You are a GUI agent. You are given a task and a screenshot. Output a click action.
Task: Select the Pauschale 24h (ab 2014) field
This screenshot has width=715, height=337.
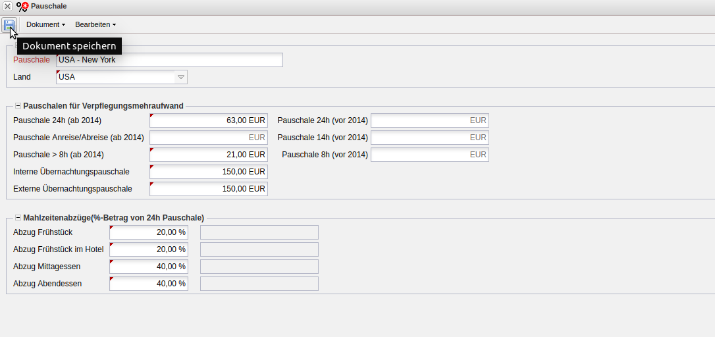[208, 120]
